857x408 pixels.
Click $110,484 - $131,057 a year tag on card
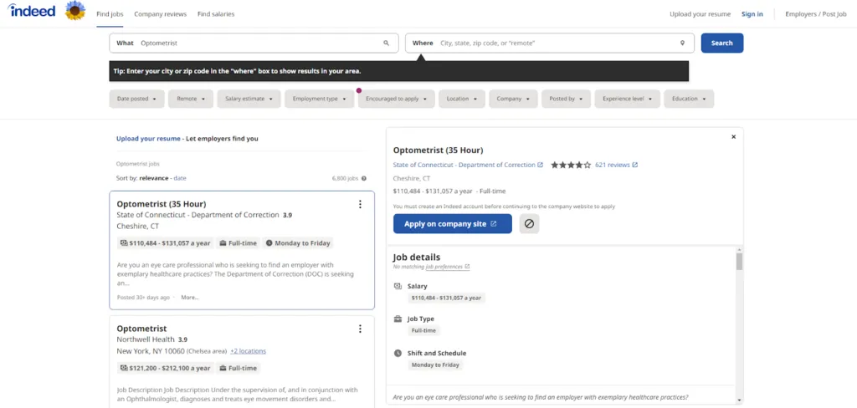165,243
